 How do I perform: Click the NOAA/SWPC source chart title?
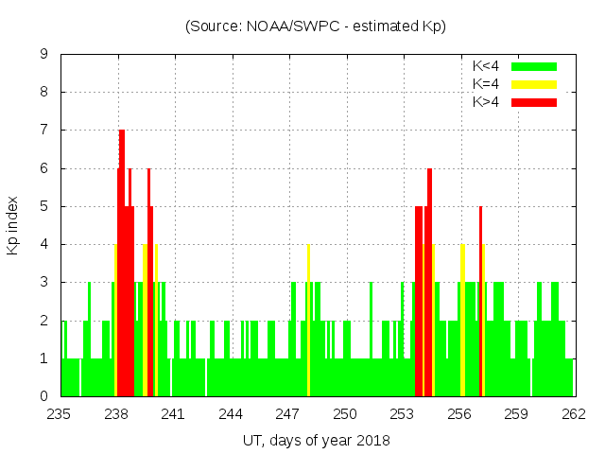[316, 26]
